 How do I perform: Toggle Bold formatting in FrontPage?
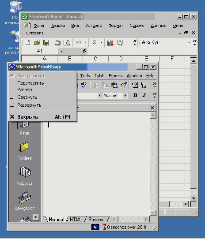135,95
